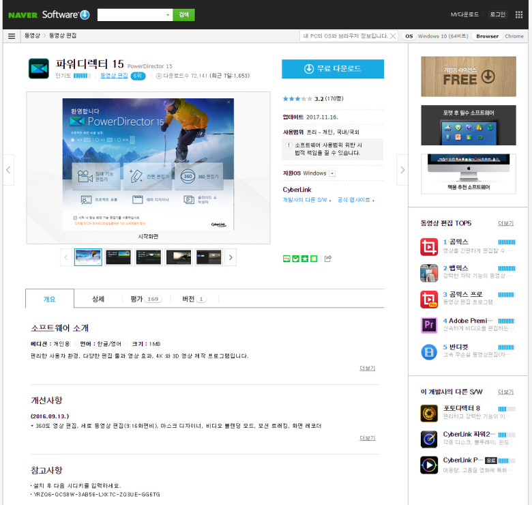Expand the supported OS Windows dropdown
This screenshot has height=505, width=532.
point(333,173)
